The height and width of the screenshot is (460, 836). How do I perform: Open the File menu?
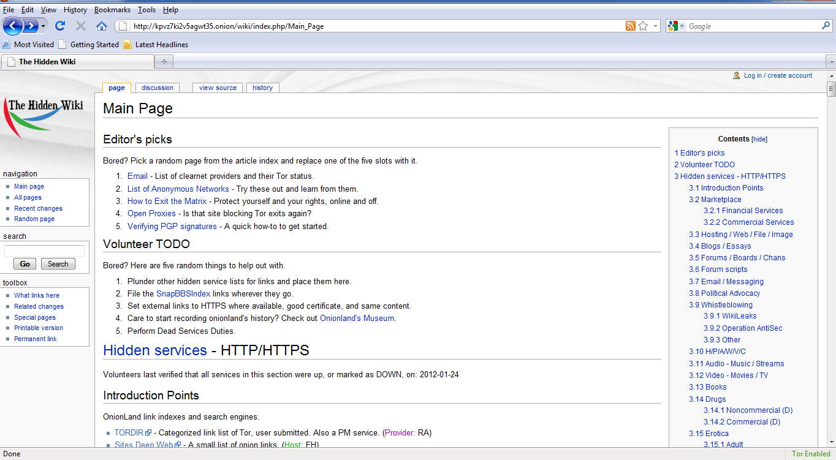[x=9, y=9]
